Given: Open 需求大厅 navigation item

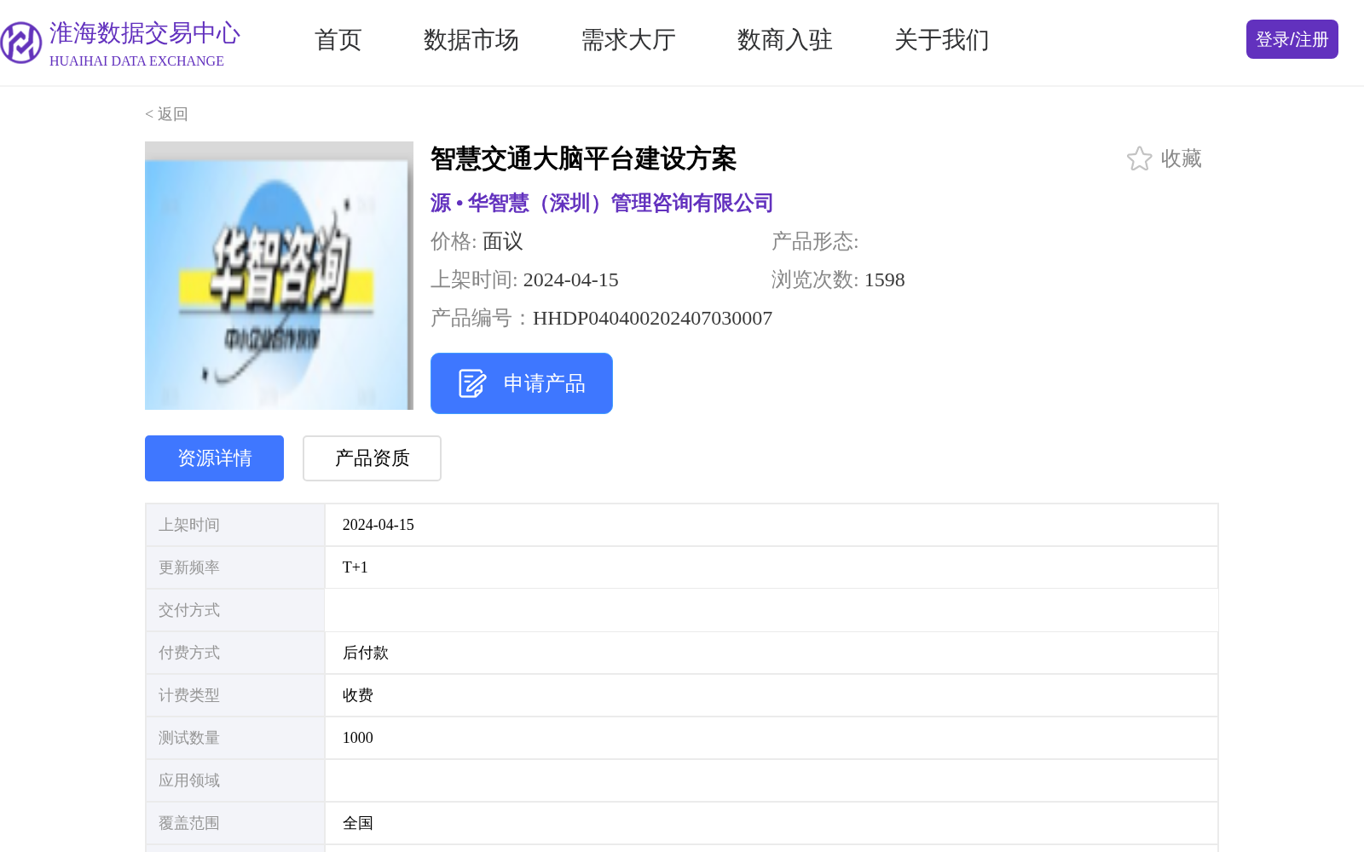Looking at the screenshot, I should 628,40.
